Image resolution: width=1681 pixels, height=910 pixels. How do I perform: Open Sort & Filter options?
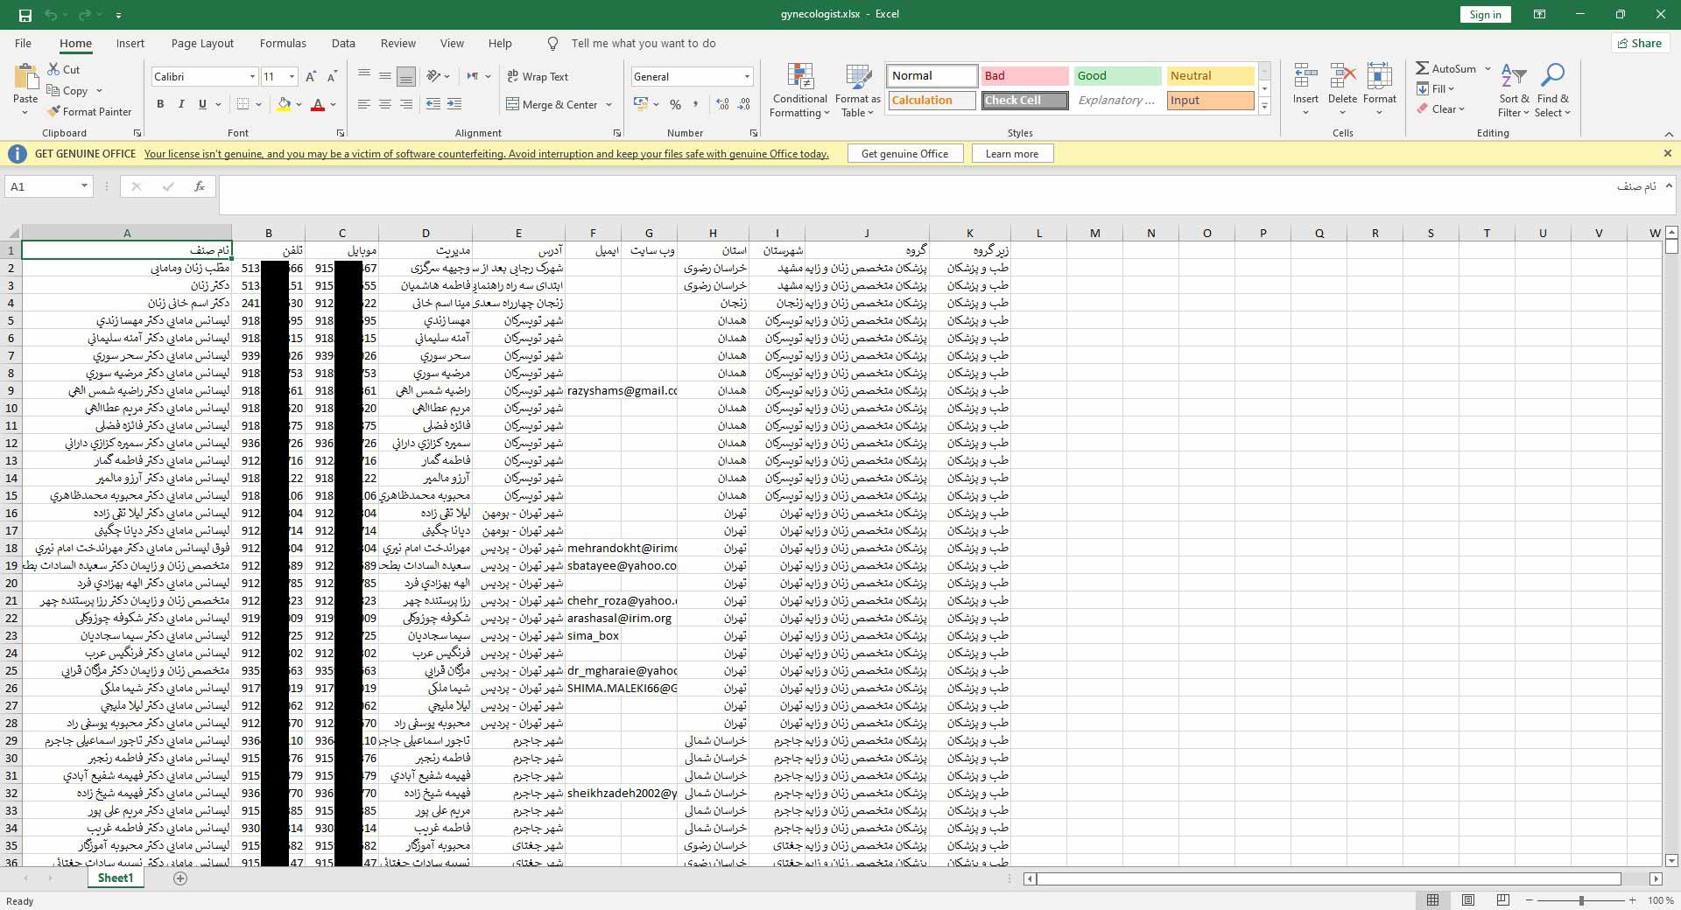(x=1513, y=91)
